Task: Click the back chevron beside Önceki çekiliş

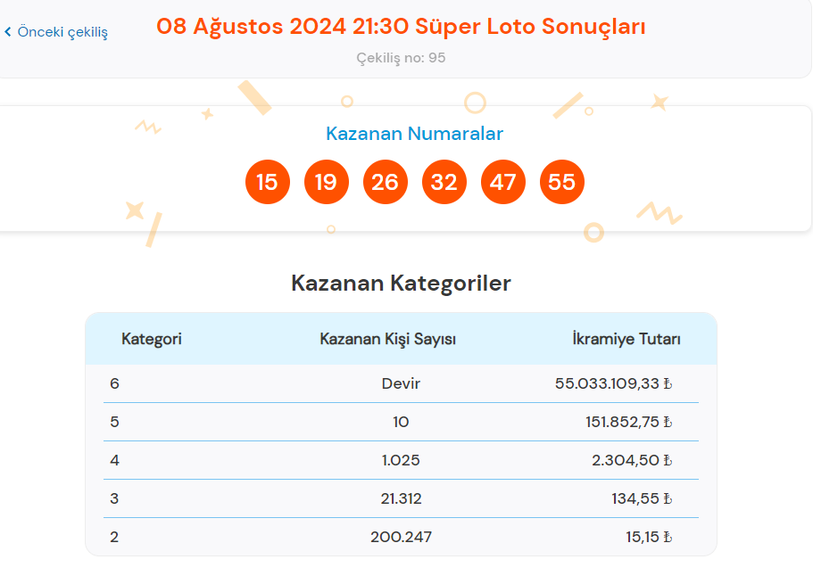Action: tap(8, 32)
